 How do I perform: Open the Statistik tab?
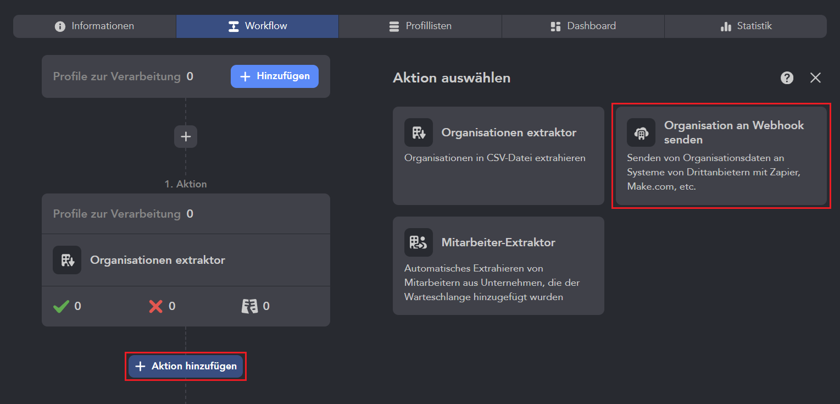point(746,26)
